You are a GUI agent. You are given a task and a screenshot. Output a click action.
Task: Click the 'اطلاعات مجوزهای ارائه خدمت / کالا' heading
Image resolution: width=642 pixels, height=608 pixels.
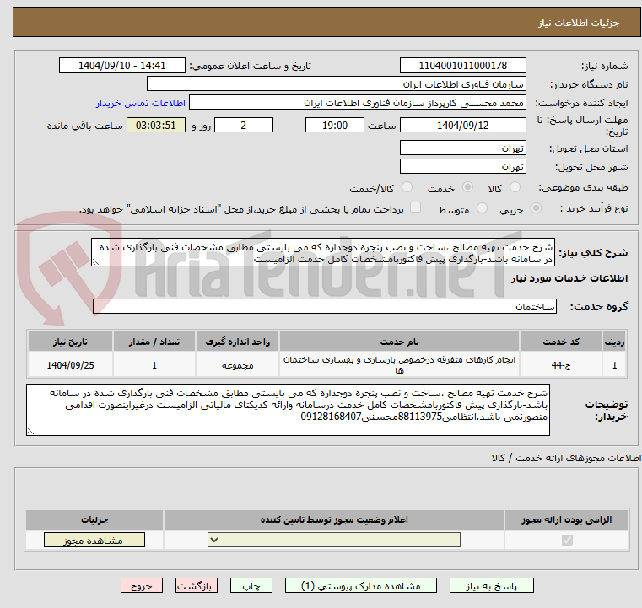click(x=566, y=458)
